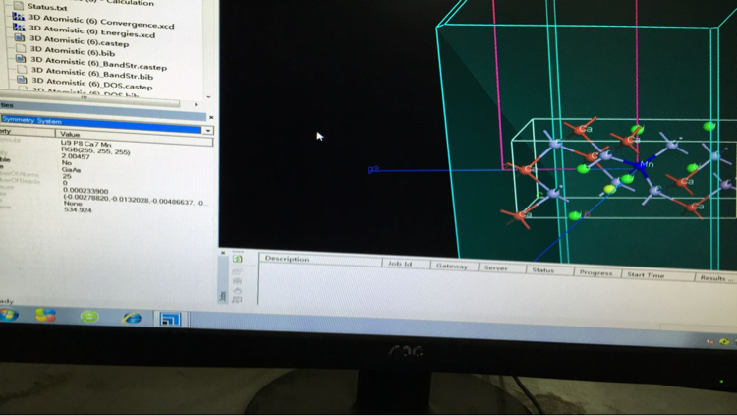Switch to Materials Studio taskbar button
The width and height of the screenshot is (737, 416).
(x=171, y=320)
